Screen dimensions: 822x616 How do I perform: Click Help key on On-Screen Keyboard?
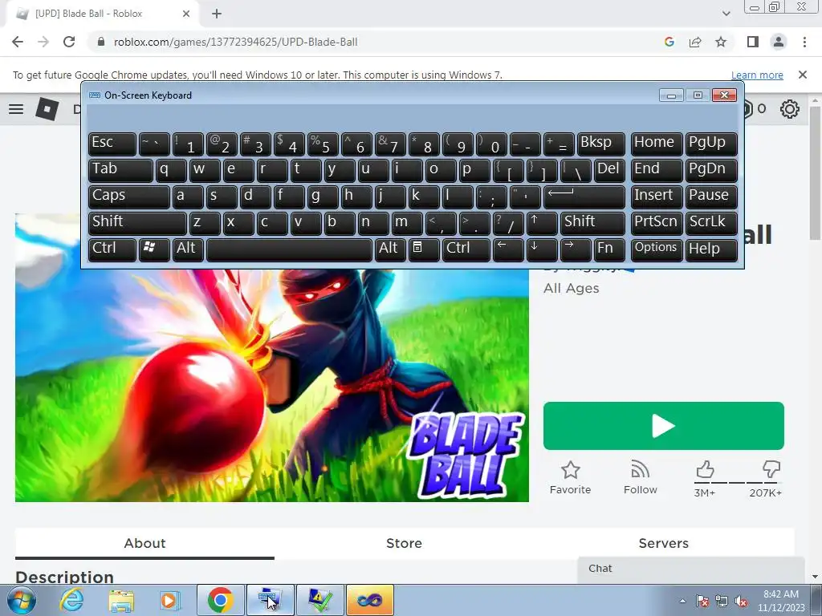711,249
